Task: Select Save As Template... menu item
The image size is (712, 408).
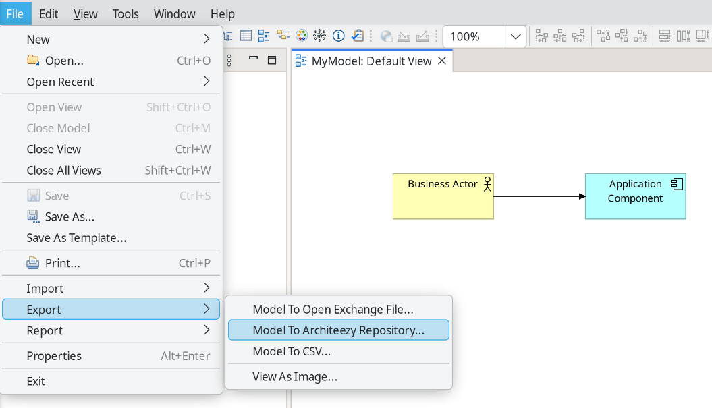Action: coord(111,238)
